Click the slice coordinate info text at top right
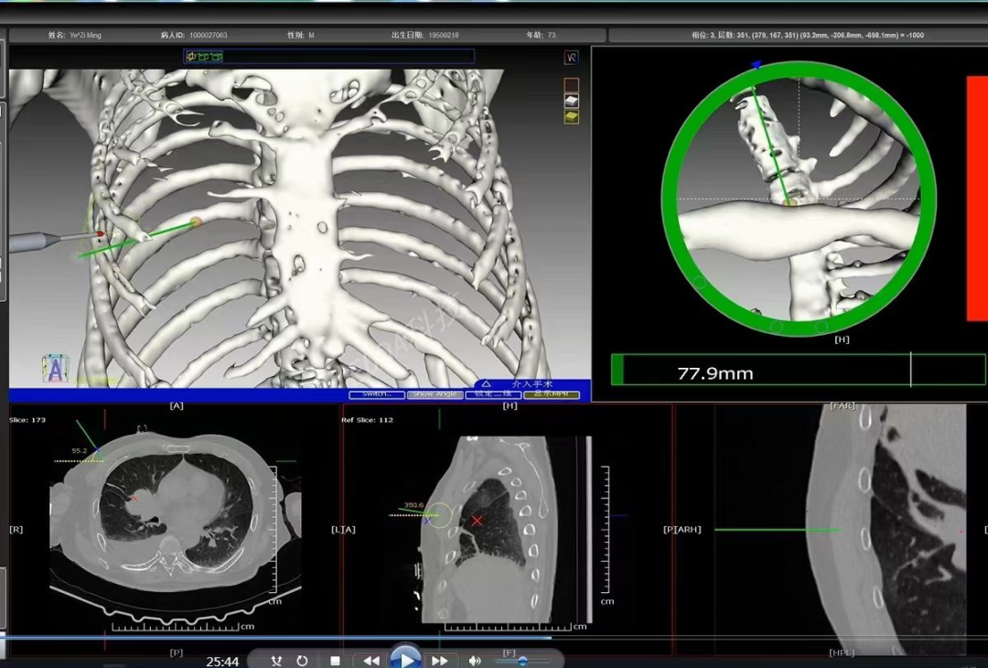The image size is (988, 668). (x=808, y=36)
